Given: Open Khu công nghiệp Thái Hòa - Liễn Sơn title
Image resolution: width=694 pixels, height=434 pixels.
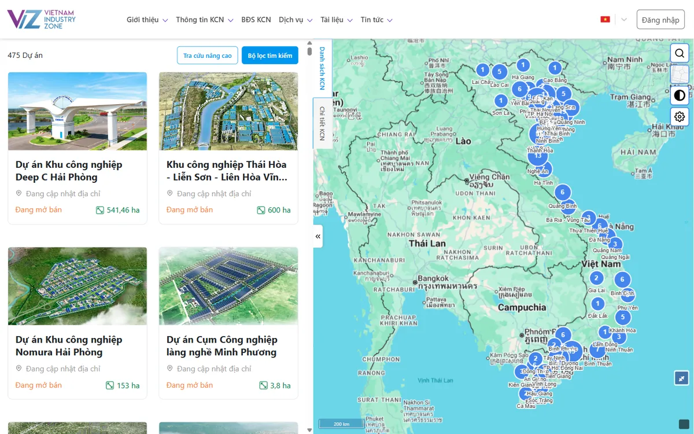Looking at the screenshot, I should point(227,171).
